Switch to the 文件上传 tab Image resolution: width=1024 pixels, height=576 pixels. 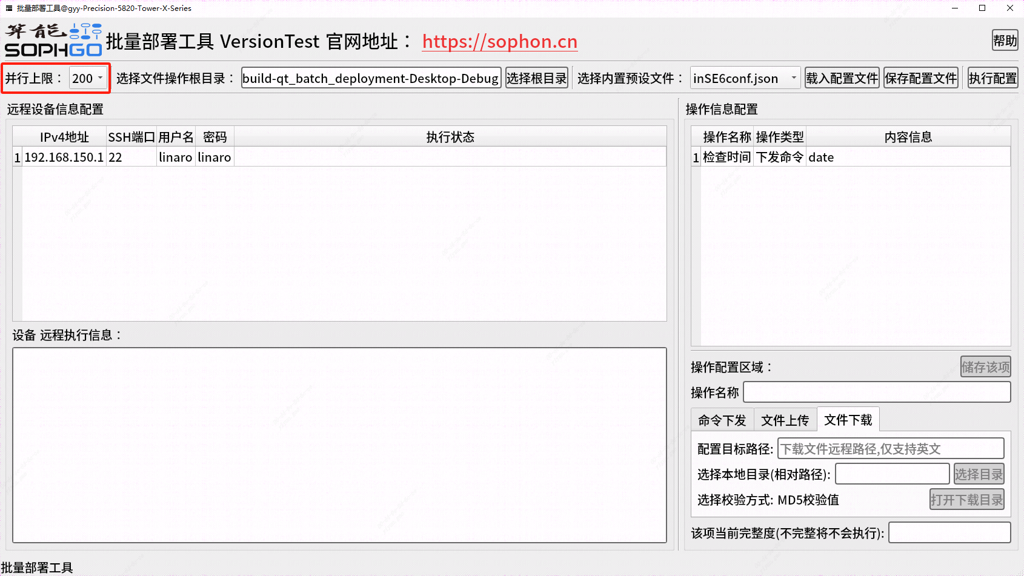point(785,420)
